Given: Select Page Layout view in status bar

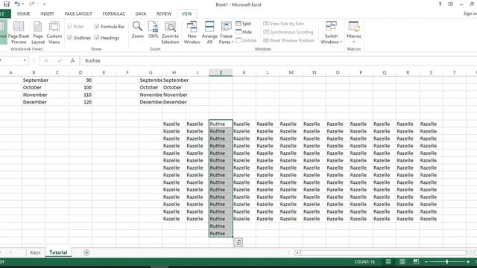Looking at the screenshot, I should click(x=402, y=261).
